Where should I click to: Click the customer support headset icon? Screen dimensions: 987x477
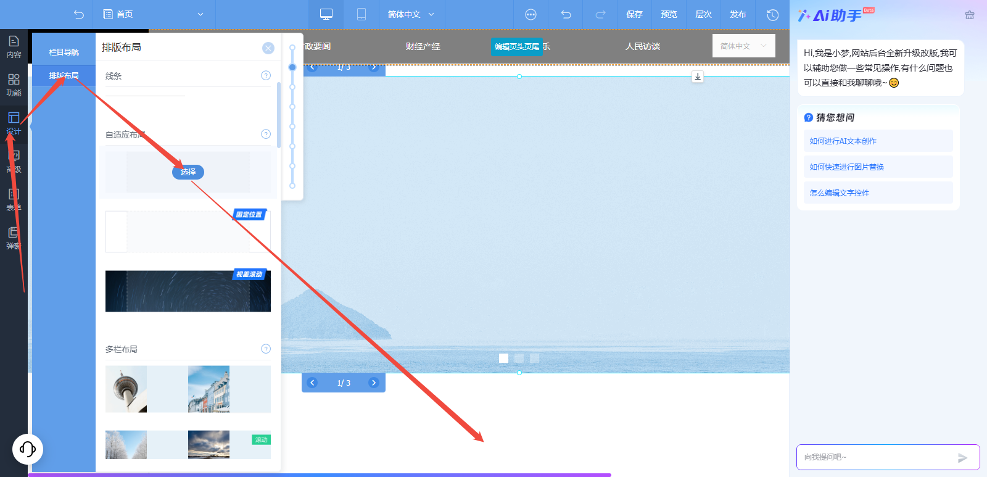tap(28, 449)
